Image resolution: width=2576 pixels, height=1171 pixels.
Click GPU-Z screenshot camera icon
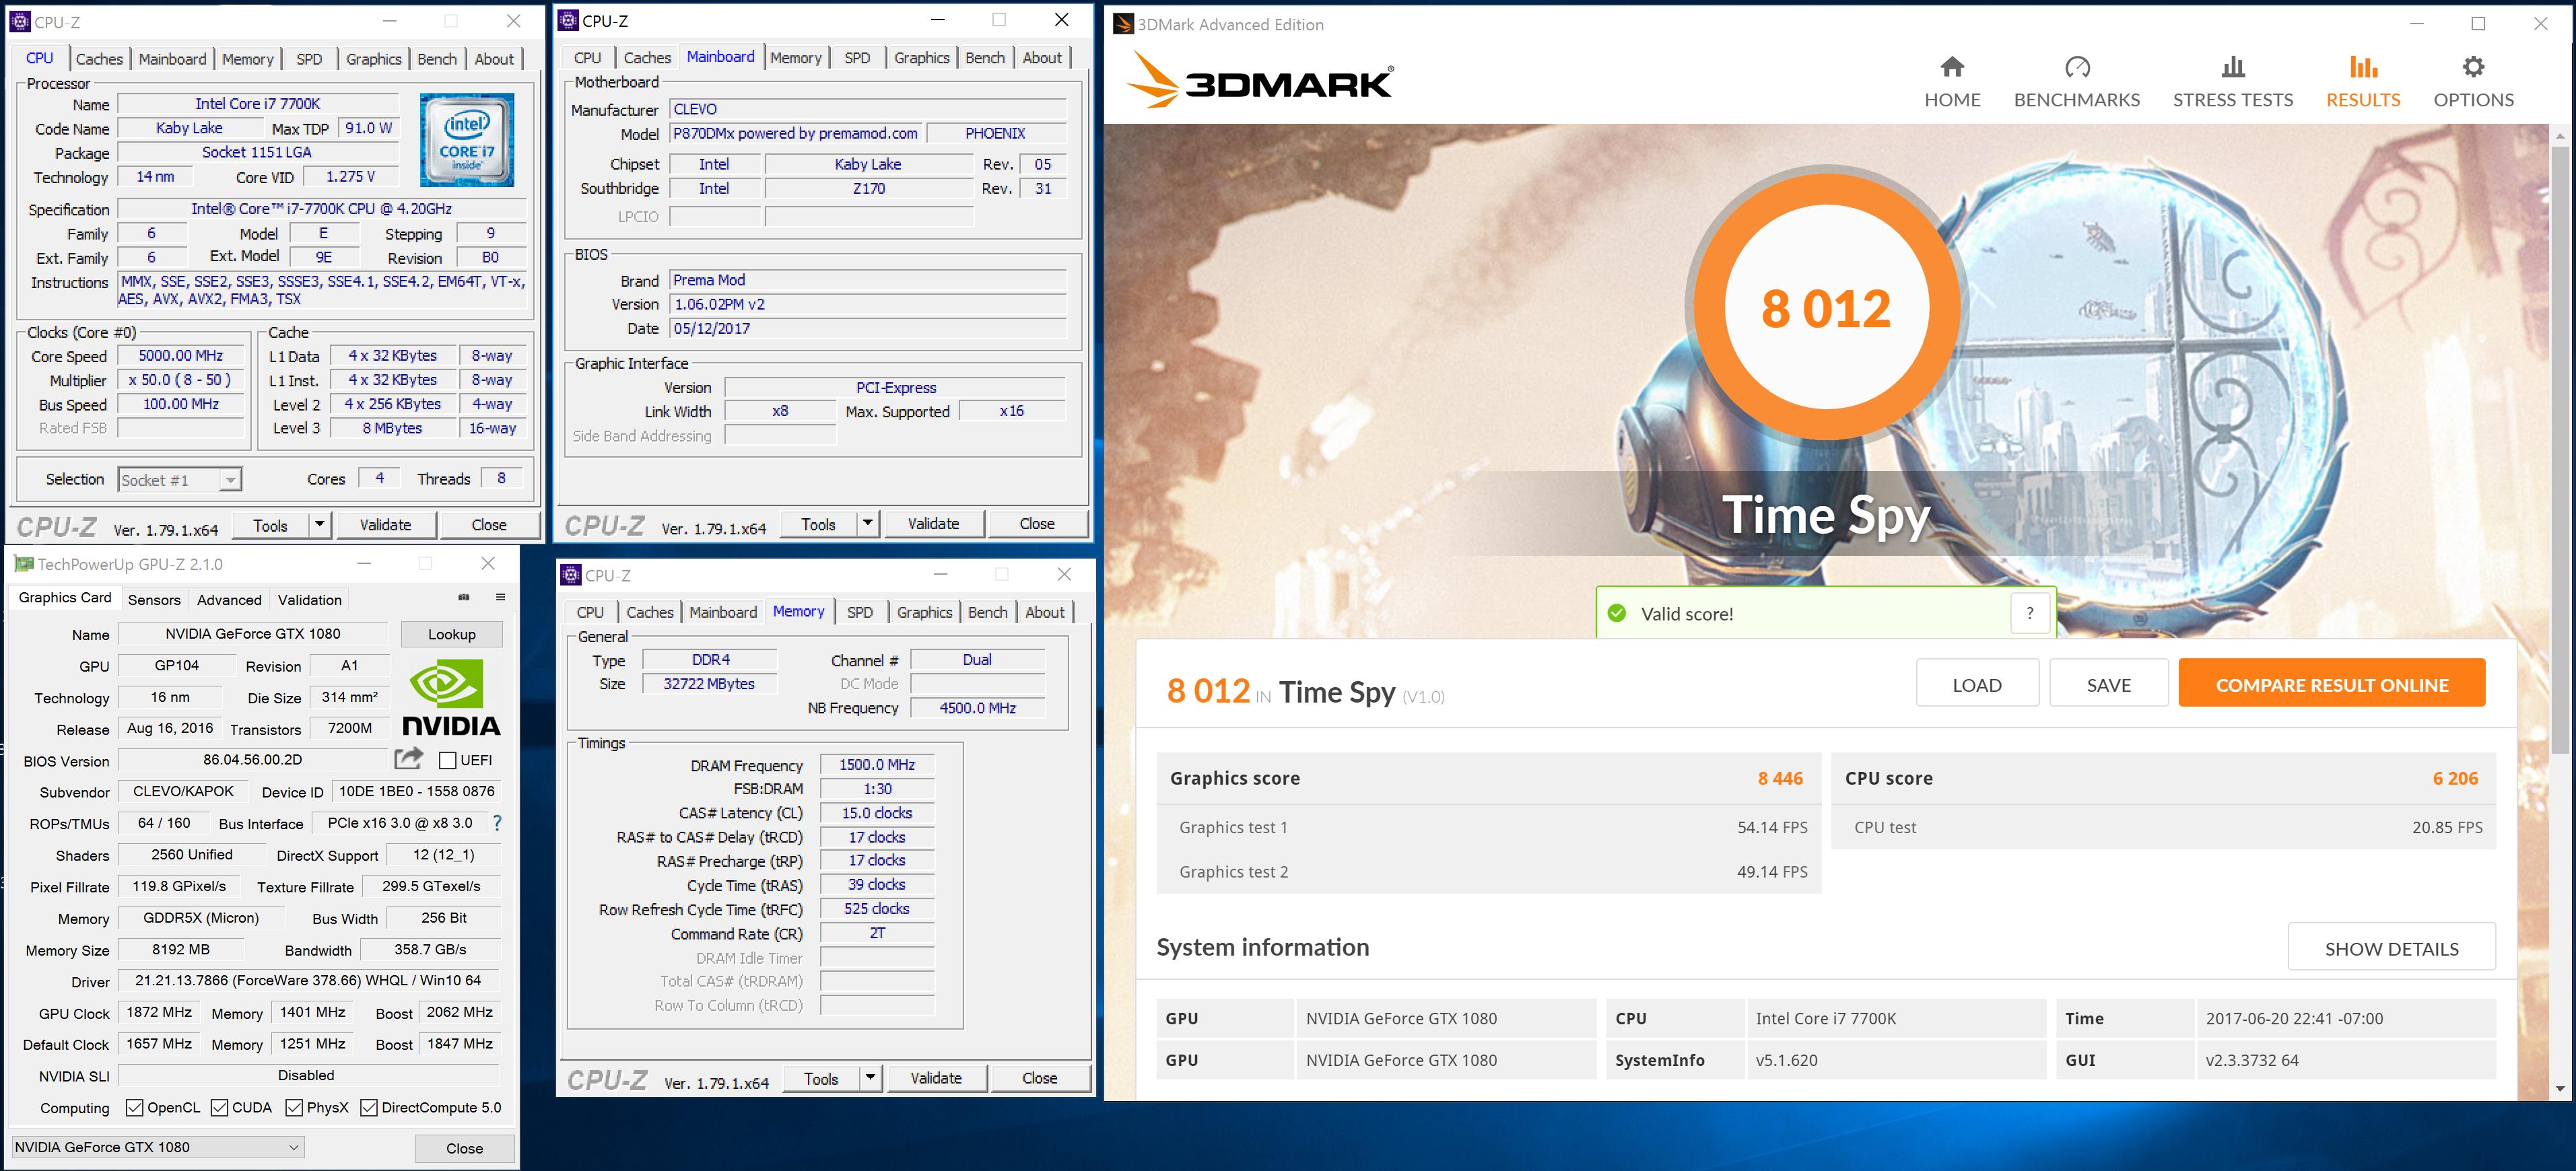[x=464, y=598]
